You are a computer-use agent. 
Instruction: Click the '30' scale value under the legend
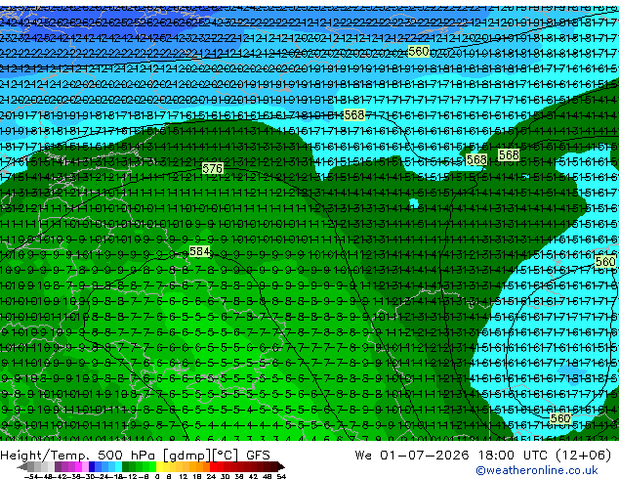pos(225,476)
